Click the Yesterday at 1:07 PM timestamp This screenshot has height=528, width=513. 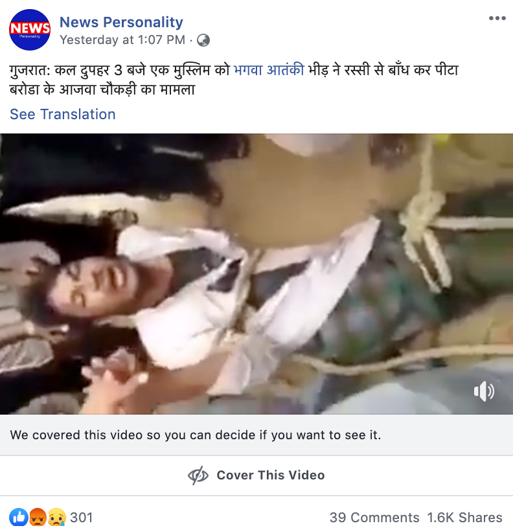[122, 40]
